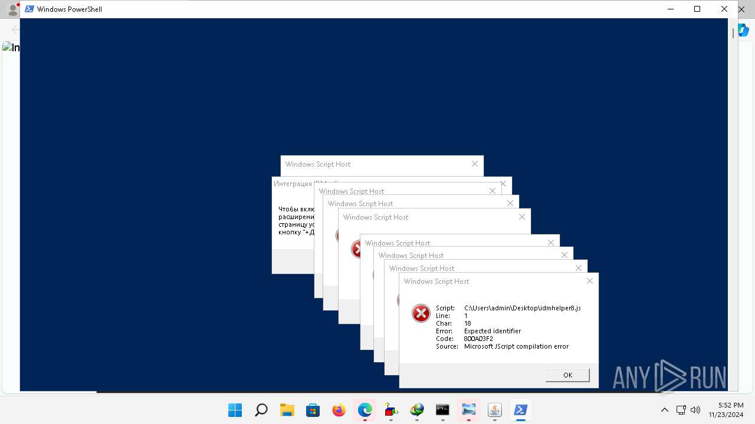The width and height of the screenshot is (755, 424).
Task: Select the script path C:\Users\admin\Desktop\idmhelper8.js
Action: (523, 308)
